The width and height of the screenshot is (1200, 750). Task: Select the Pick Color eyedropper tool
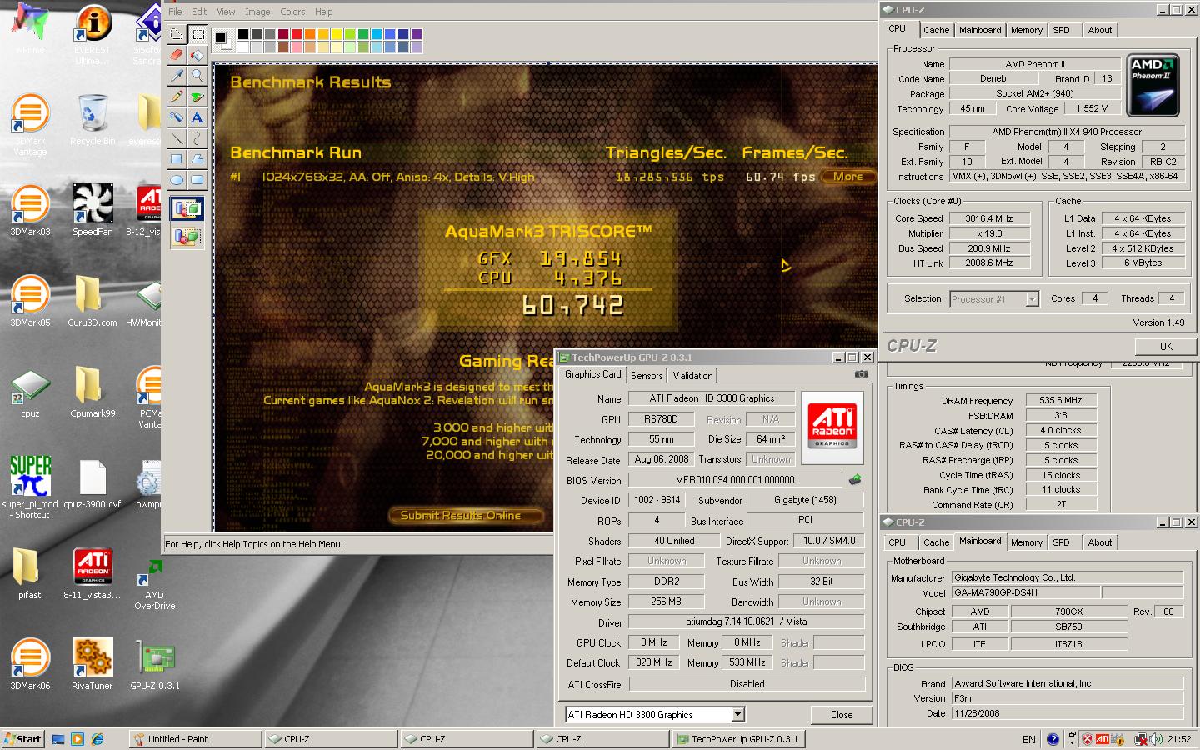coord(177,76)
